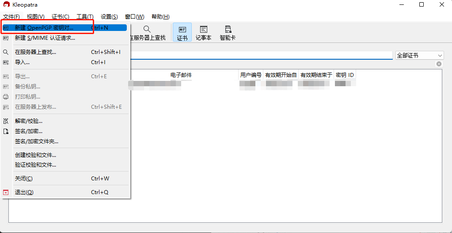Select 验证校验和文件... entry
Image resolution: width=452 pixels, height=233 pixels.
coord(65,165)
